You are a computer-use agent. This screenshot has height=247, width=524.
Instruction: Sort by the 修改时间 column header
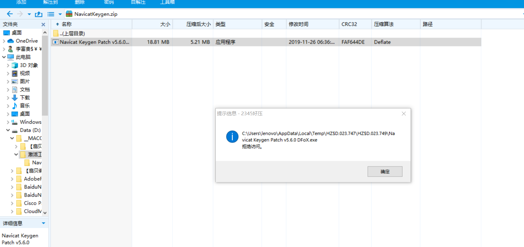click(x=313, y=24)
